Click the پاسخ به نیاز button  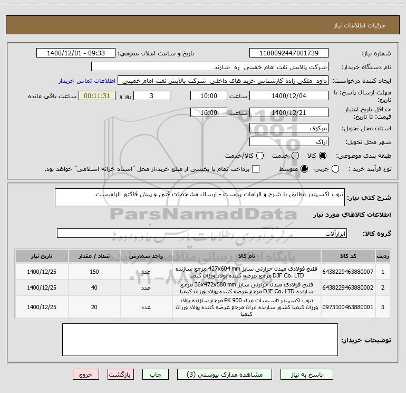[x=307, y=375]
